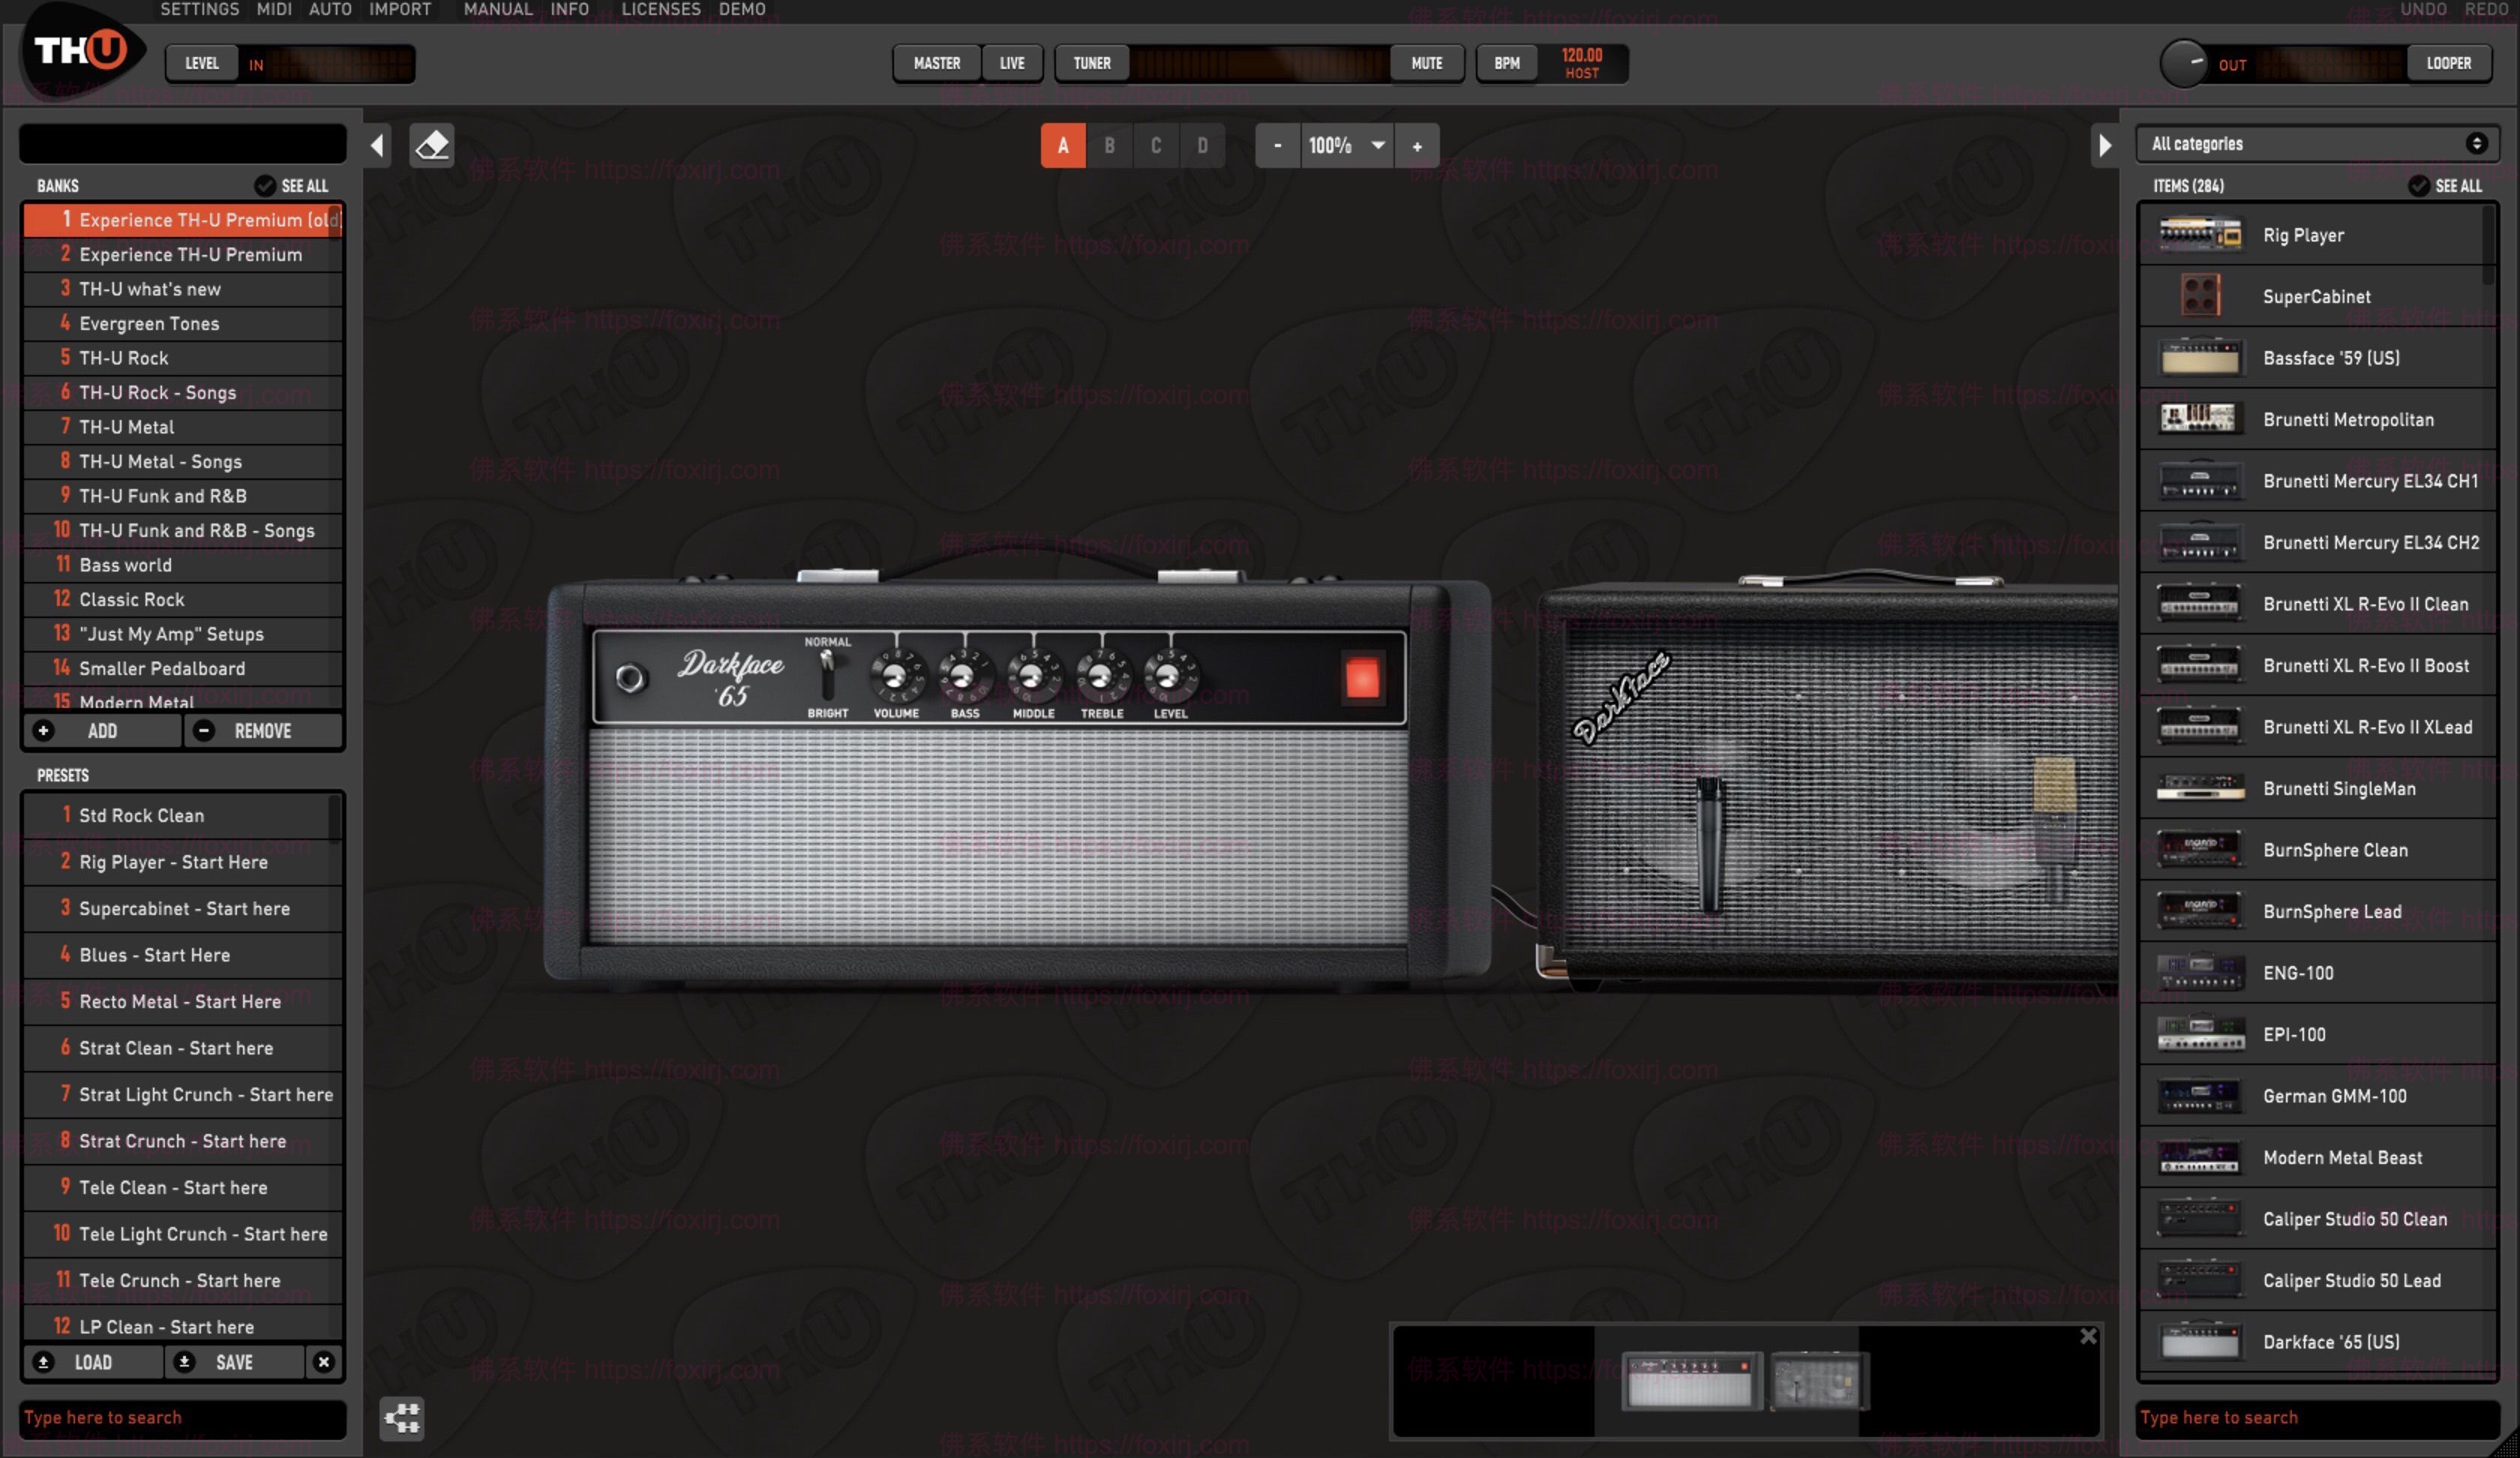Click the ADD bank plus icon
The height and width of the screenshot is (1458, 2520).
44,730
